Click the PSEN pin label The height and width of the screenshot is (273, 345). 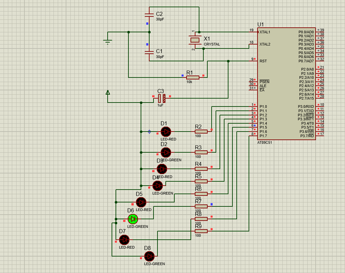coord(264,82)
